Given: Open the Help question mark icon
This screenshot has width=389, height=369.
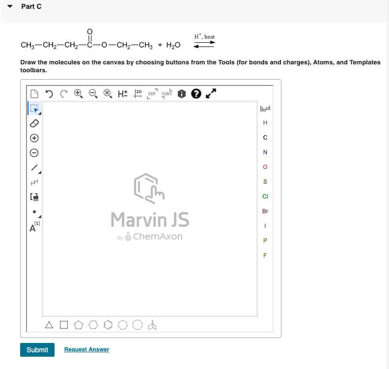Looking at the screenshot, I should click(x=196, y=94).
